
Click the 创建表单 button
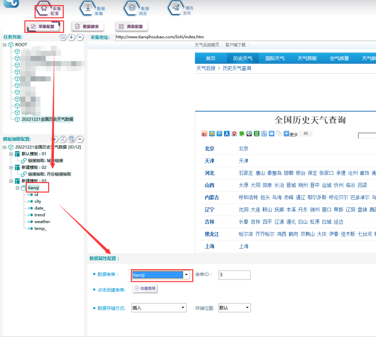tap(145, 288)
